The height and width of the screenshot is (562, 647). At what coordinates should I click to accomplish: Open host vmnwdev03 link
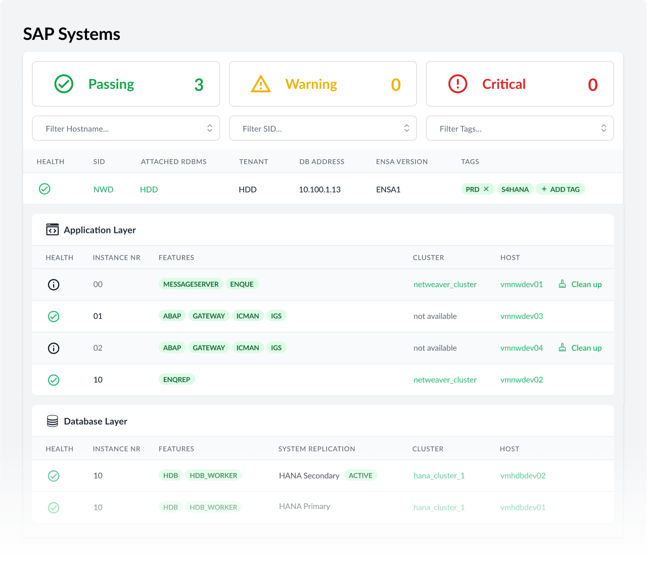[522, 316]
